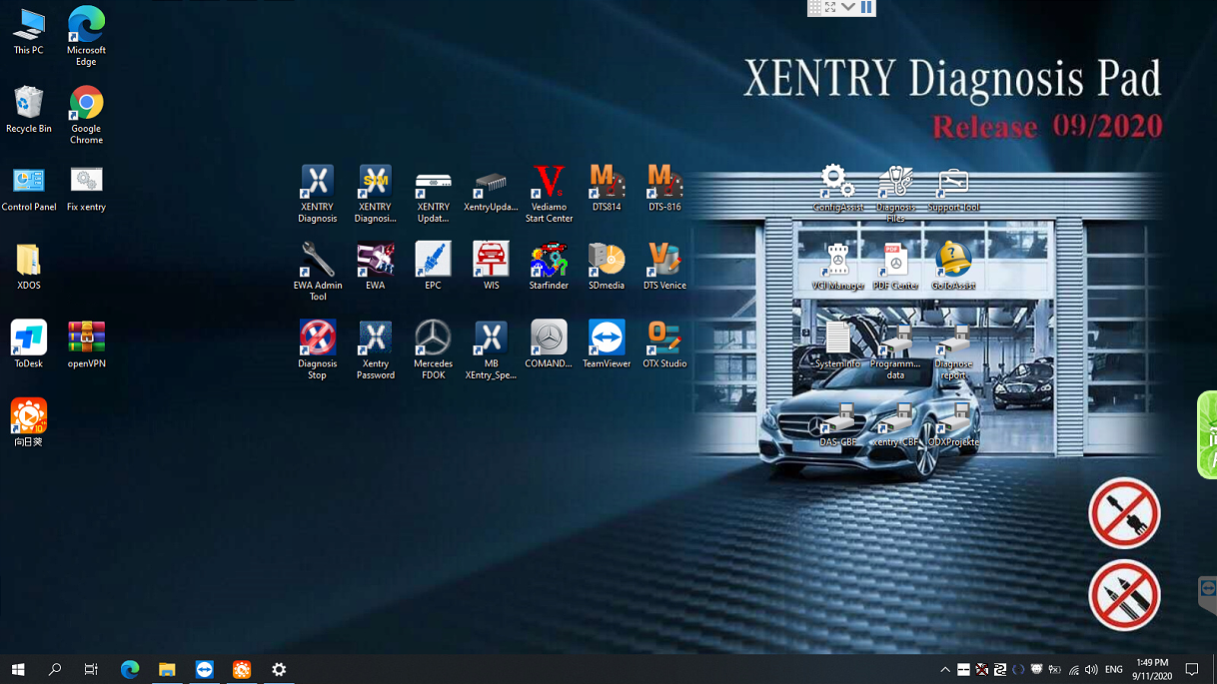Open the Action Center notifications
The height and width of the screenshot is (684, 1217).
click(1192, 669)
